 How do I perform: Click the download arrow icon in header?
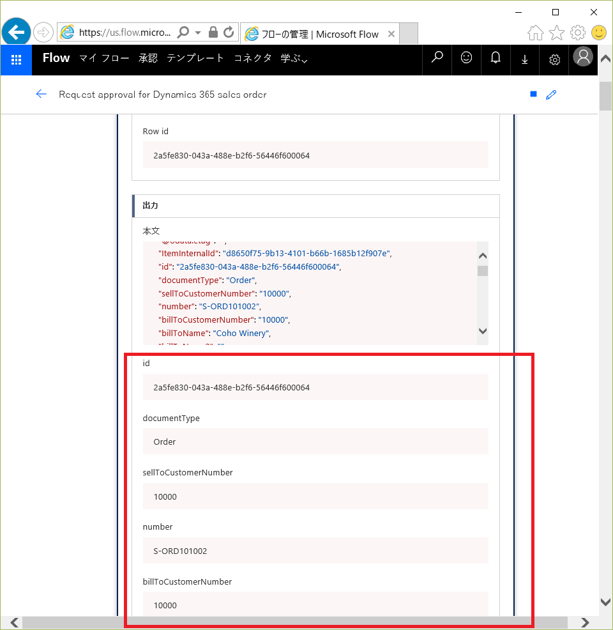(x=525, y=60)
